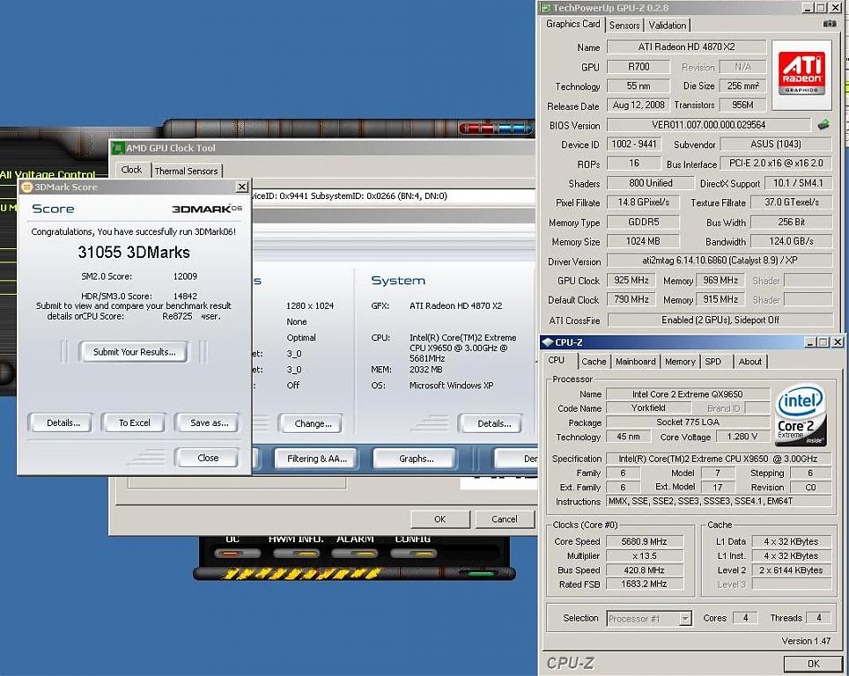This screenshot has height=676, width=849.
Task: Click the Driver Version field in GPU-Z
Action: [x=720, y=261]
